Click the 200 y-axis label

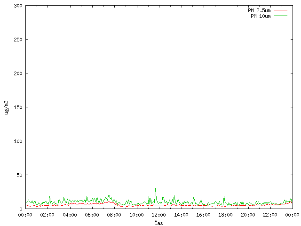18,73
